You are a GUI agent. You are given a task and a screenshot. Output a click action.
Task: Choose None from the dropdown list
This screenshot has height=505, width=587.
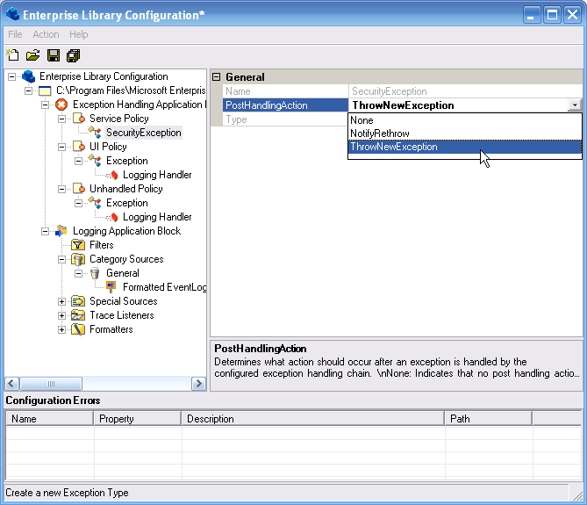click(x=362, y=120)
